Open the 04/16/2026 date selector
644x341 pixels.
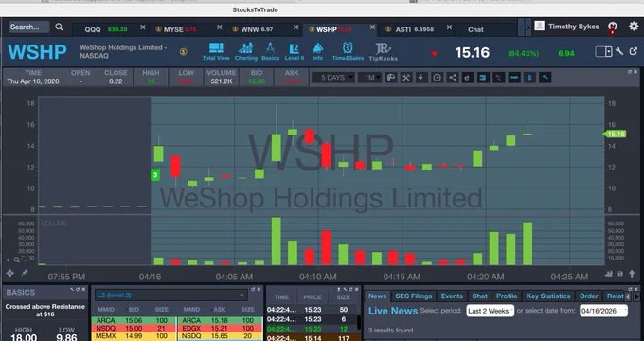(603, 311)
